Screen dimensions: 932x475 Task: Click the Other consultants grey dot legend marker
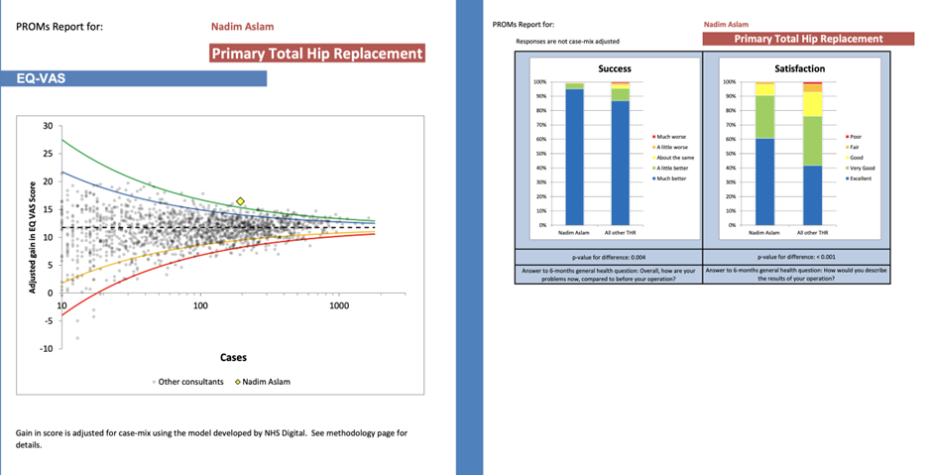[153, 382]
